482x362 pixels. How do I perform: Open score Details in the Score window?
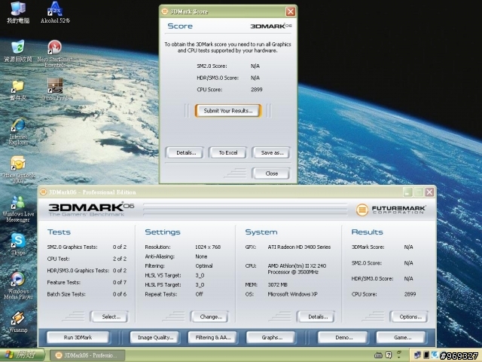pyautogui.click(x=184, y=152)
